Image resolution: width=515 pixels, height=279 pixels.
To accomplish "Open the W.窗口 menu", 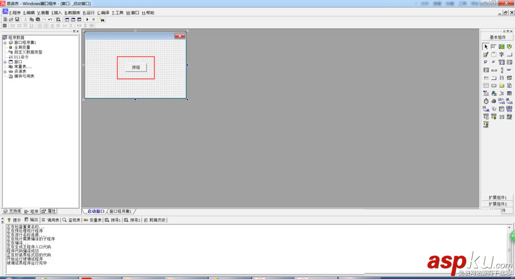I will tap(133, 13).
